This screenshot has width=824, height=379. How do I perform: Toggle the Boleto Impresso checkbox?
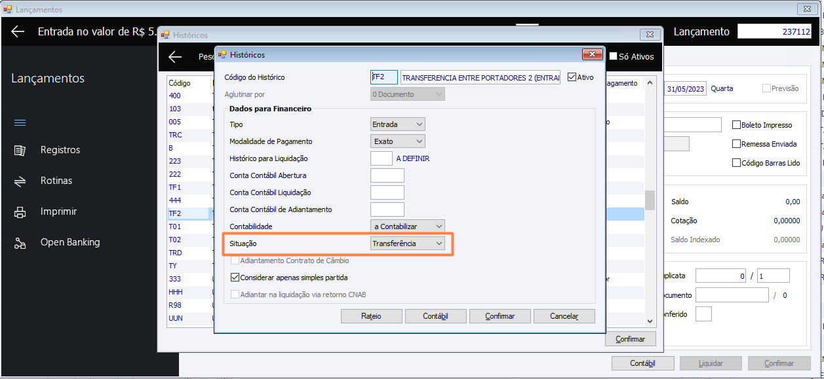[x=736, y=125]
